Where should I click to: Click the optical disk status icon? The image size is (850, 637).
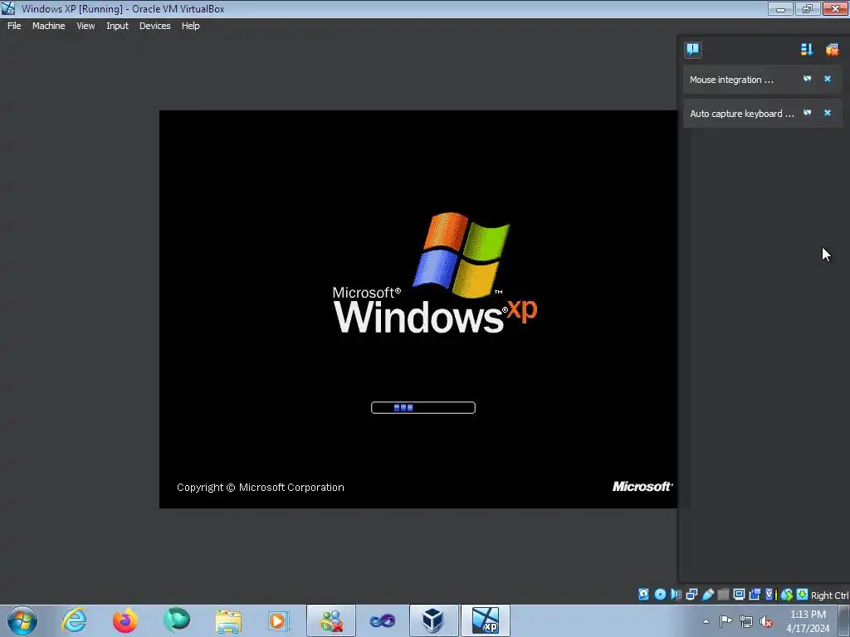click(x=660, y=595)
